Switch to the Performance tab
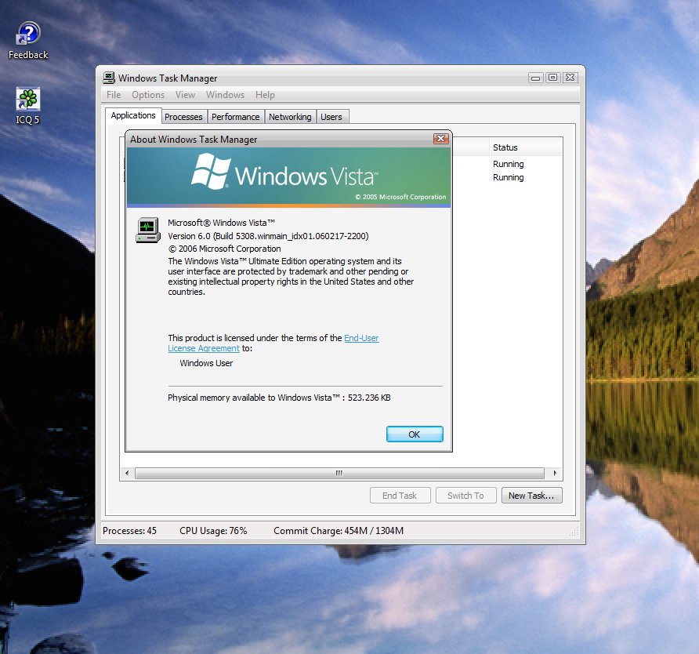699x654 pixels. (235, 116)
